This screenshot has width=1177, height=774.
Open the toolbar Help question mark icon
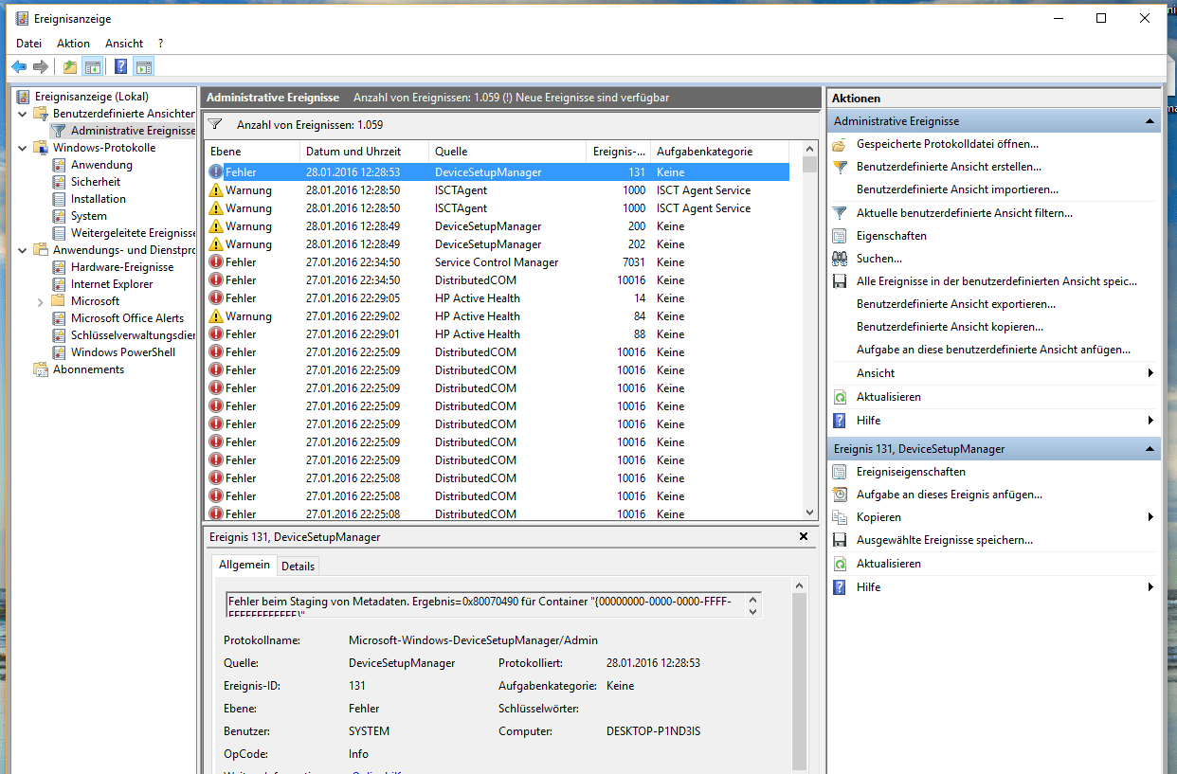[x=120, y=66]
